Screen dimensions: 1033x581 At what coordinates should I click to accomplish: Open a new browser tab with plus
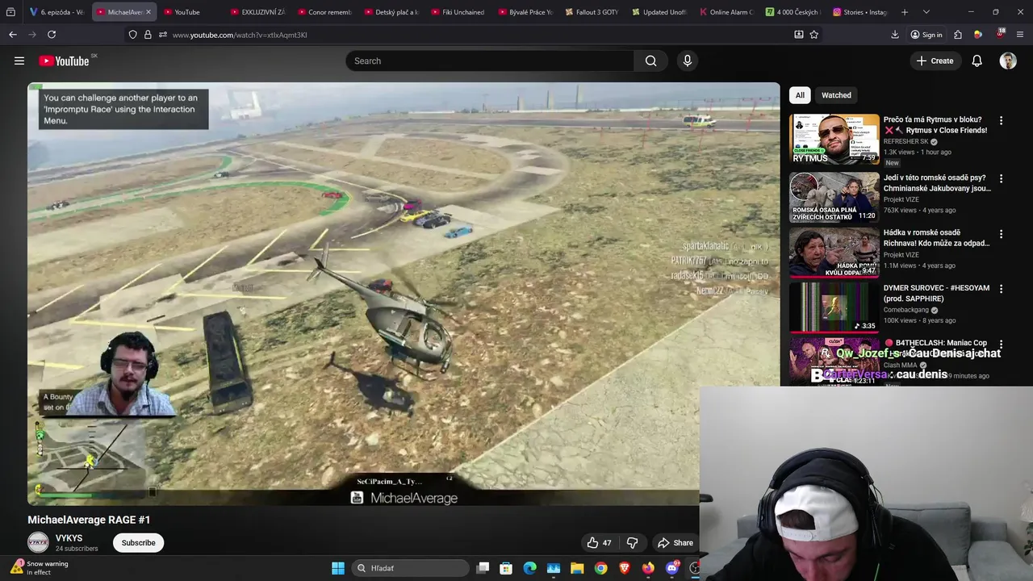pyautogui.click(x=905, y=12)
